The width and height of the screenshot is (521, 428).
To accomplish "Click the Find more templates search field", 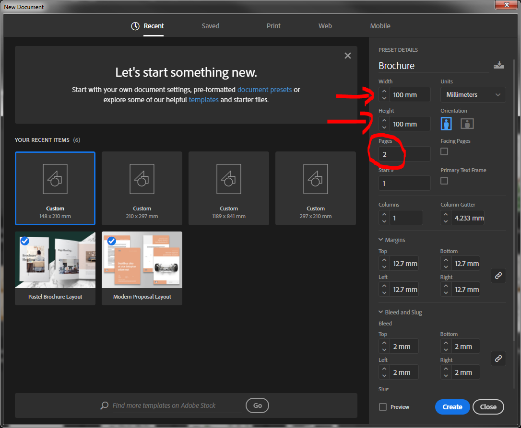I will [177, 405].
